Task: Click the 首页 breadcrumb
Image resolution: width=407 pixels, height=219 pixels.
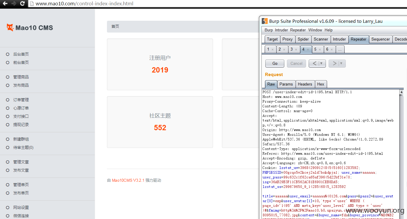Action: coord(115,26)
